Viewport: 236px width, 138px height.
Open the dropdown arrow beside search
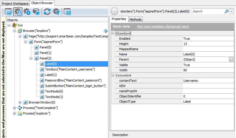(x=232, y=12)
